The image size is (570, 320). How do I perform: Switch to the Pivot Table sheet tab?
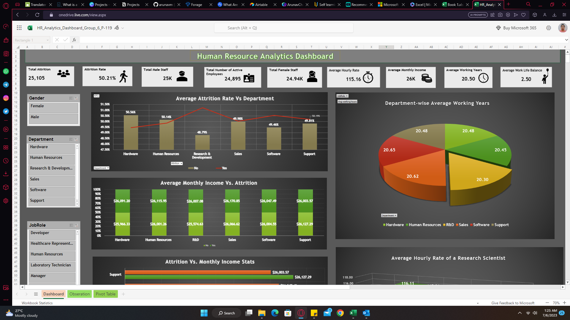105,294
